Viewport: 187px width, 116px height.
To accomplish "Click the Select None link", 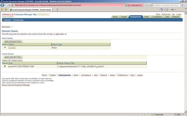I will [x=17, y=60].
